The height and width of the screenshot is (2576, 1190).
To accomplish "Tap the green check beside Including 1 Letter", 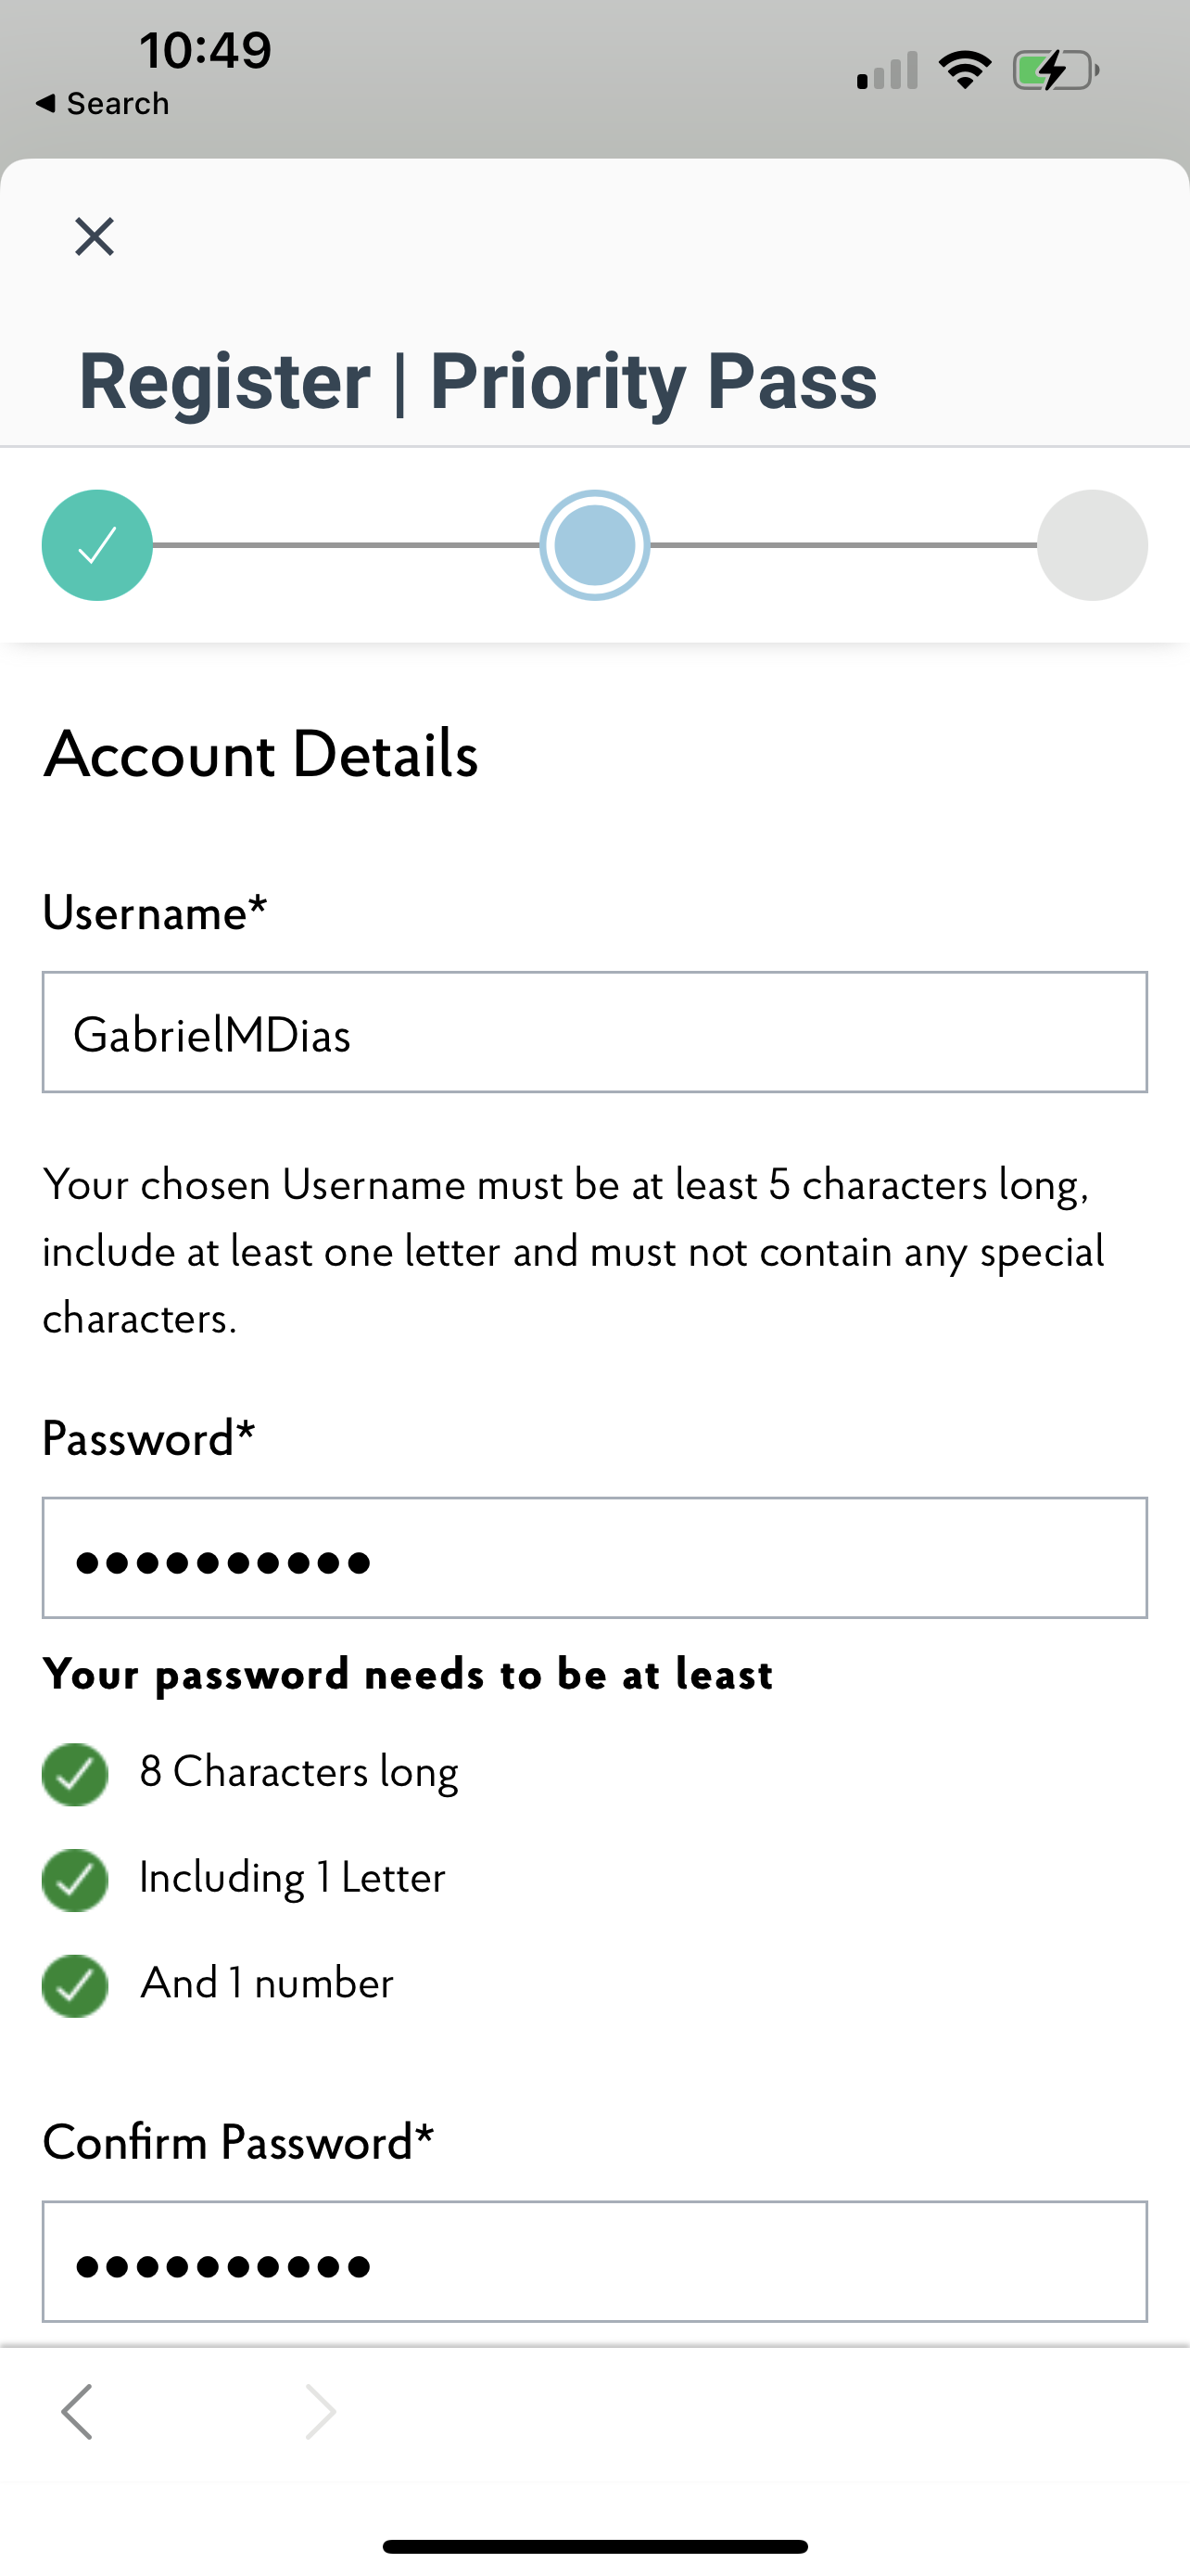I will [x=75, y=1880].
